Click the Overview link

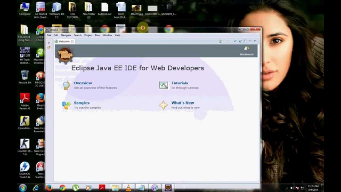83,83
